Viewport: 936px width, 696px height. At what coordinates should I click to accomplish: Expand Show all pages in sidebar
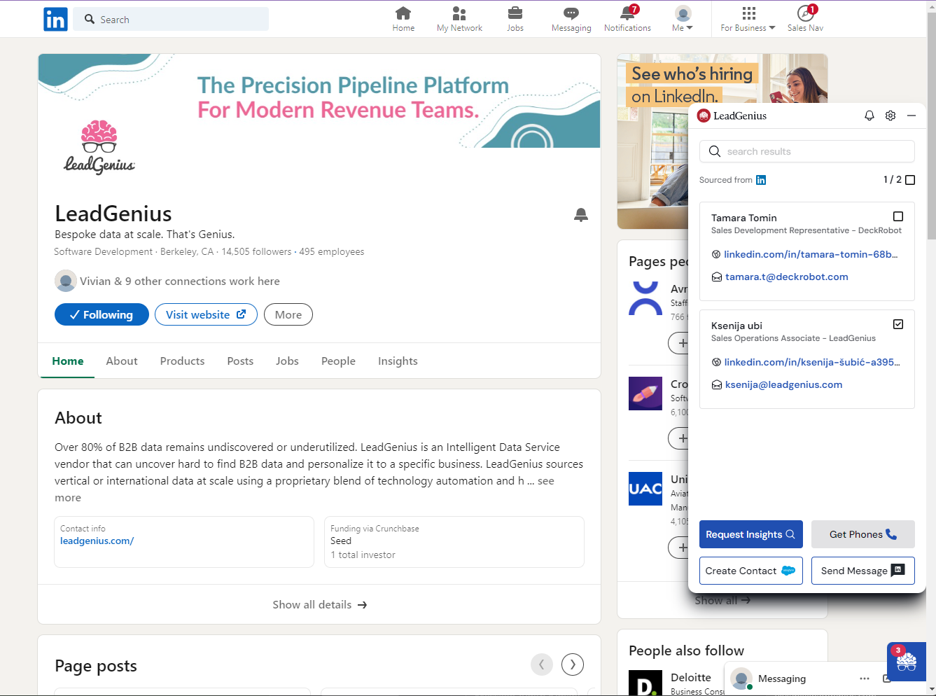click(722, 600)
